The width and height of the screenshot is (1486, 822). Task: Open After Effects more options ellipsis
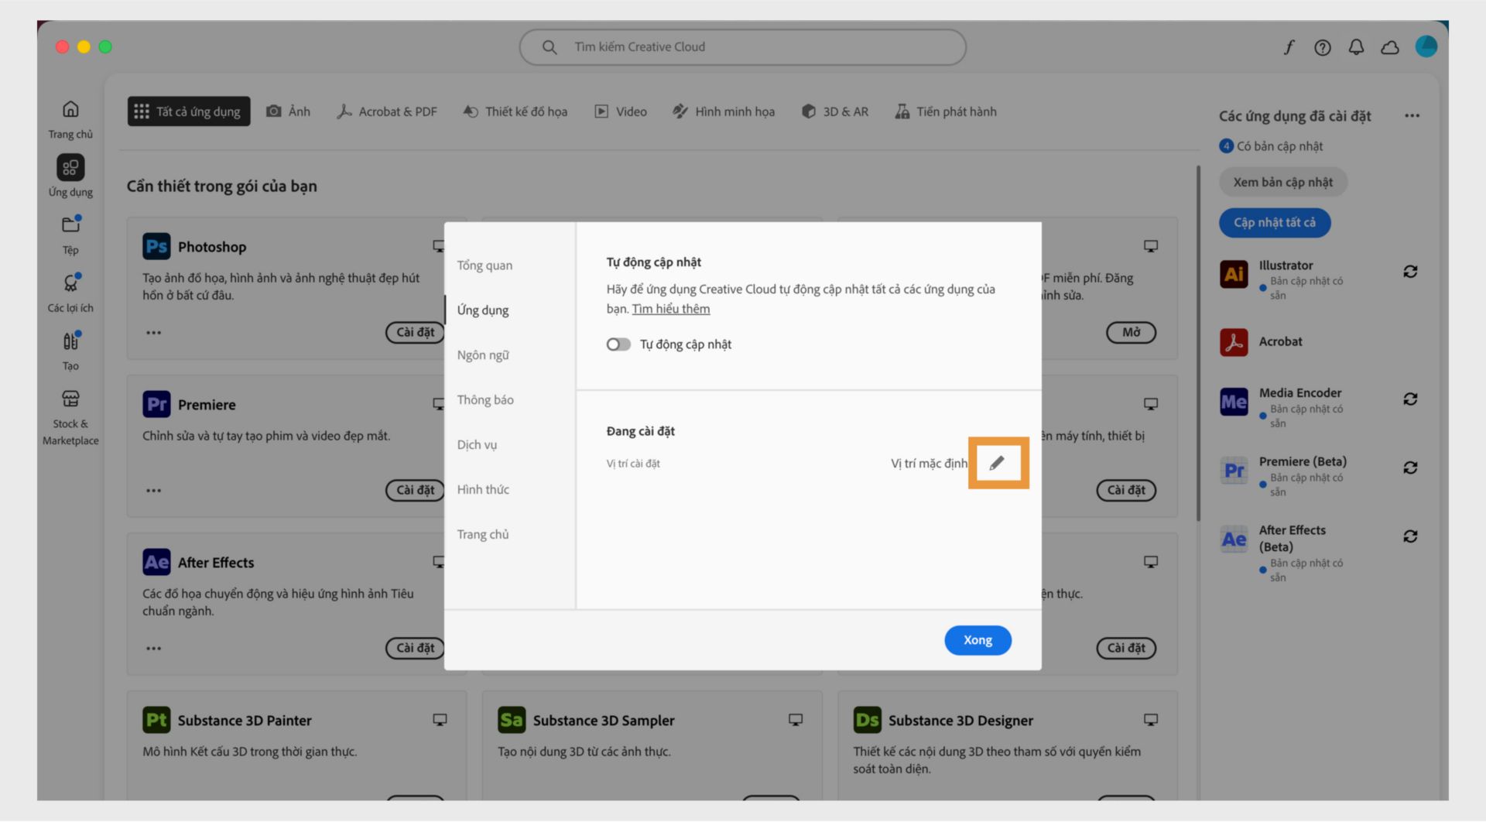click(x=154, y=649)
